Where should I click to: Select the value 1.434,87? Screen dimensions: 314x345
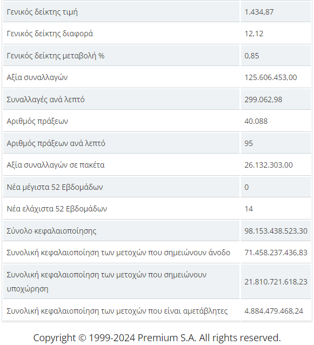[259, 12]
